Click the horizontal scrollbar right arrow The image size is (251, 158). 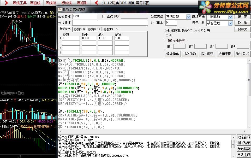244,131
